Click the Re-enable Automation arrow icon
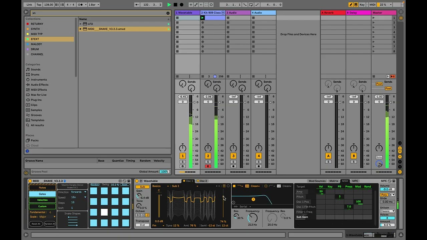427x240 pixels. [201, 5]
